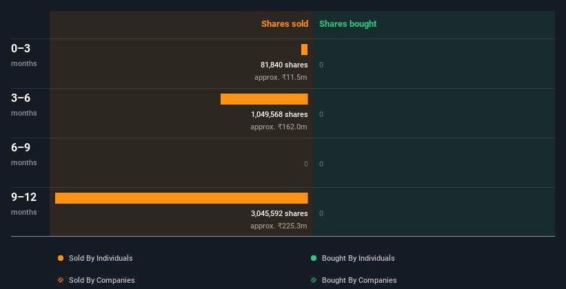Click the 3,045,592 shares value
The image size is (566, 289).
click(279, 214)
